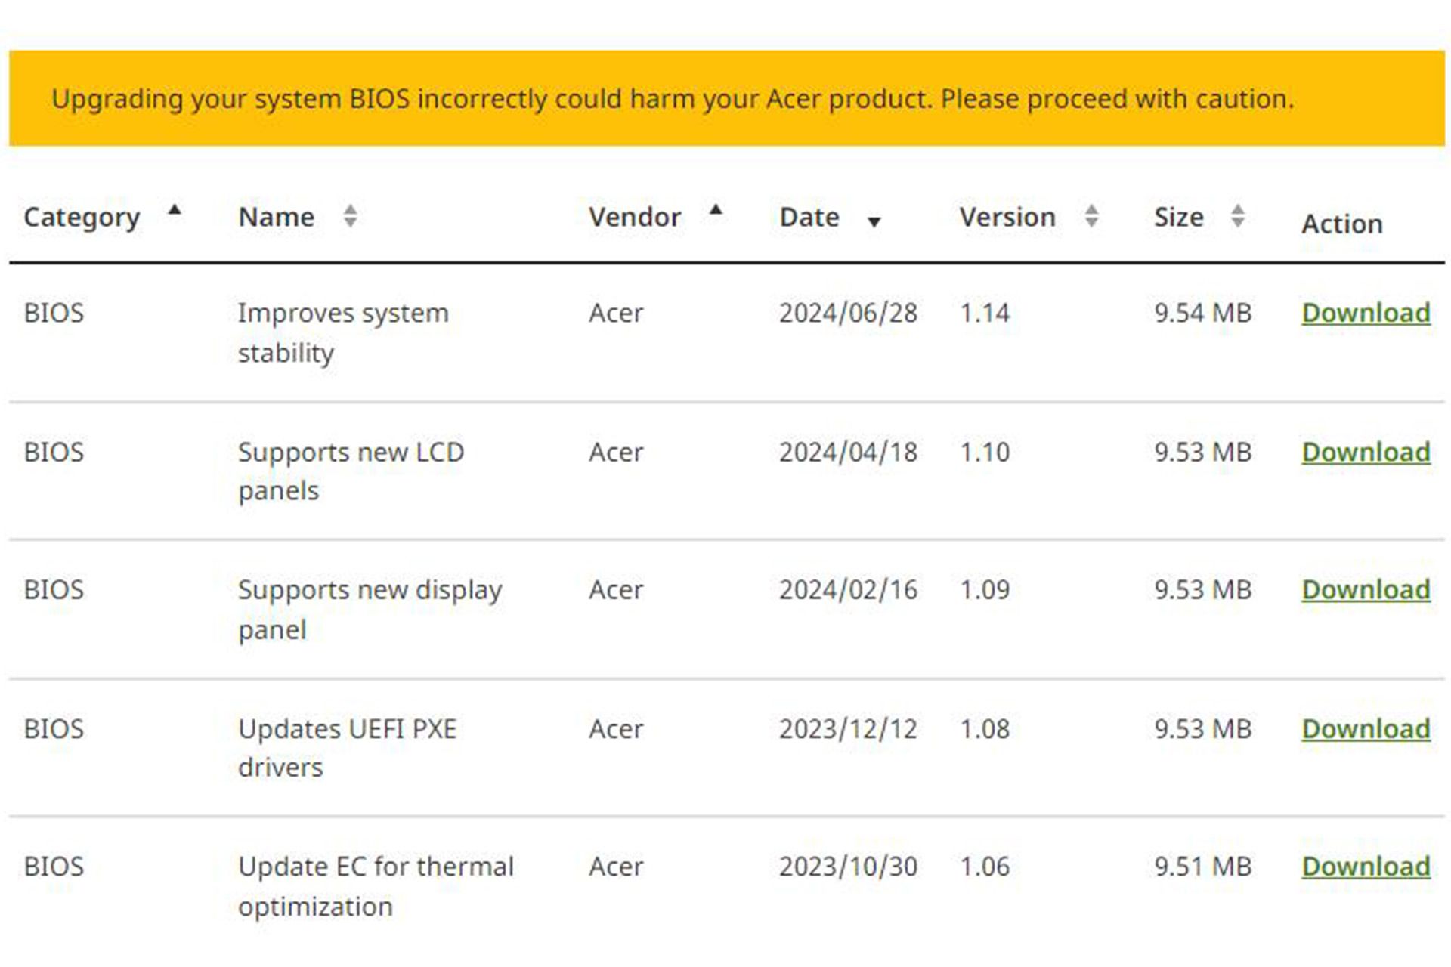This screenshot has height=967, width=1451.
Task: Select the Vendor column header label
Action: click(x=635, y=218)
